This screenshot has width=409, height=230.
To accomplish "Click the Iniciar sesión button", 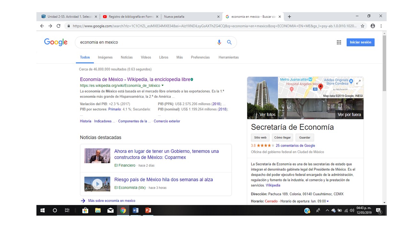I will pyautogui.click(x=360, y=42).
